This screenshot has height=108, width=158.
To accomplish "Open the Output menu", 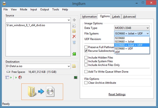I will click(44, 9).
